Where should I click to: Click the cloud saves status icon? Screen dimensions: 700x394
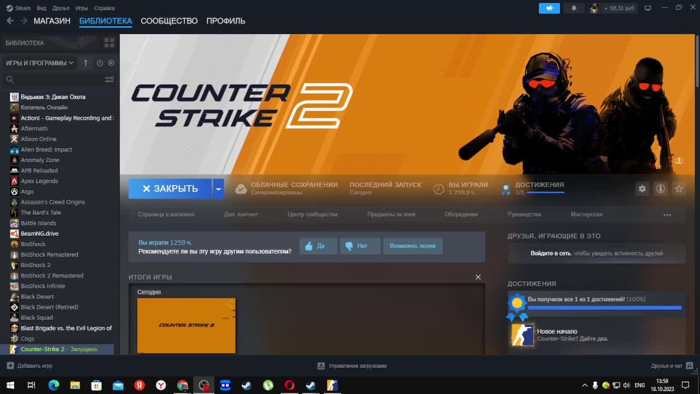pyautogui.click(x=241, y=189)
